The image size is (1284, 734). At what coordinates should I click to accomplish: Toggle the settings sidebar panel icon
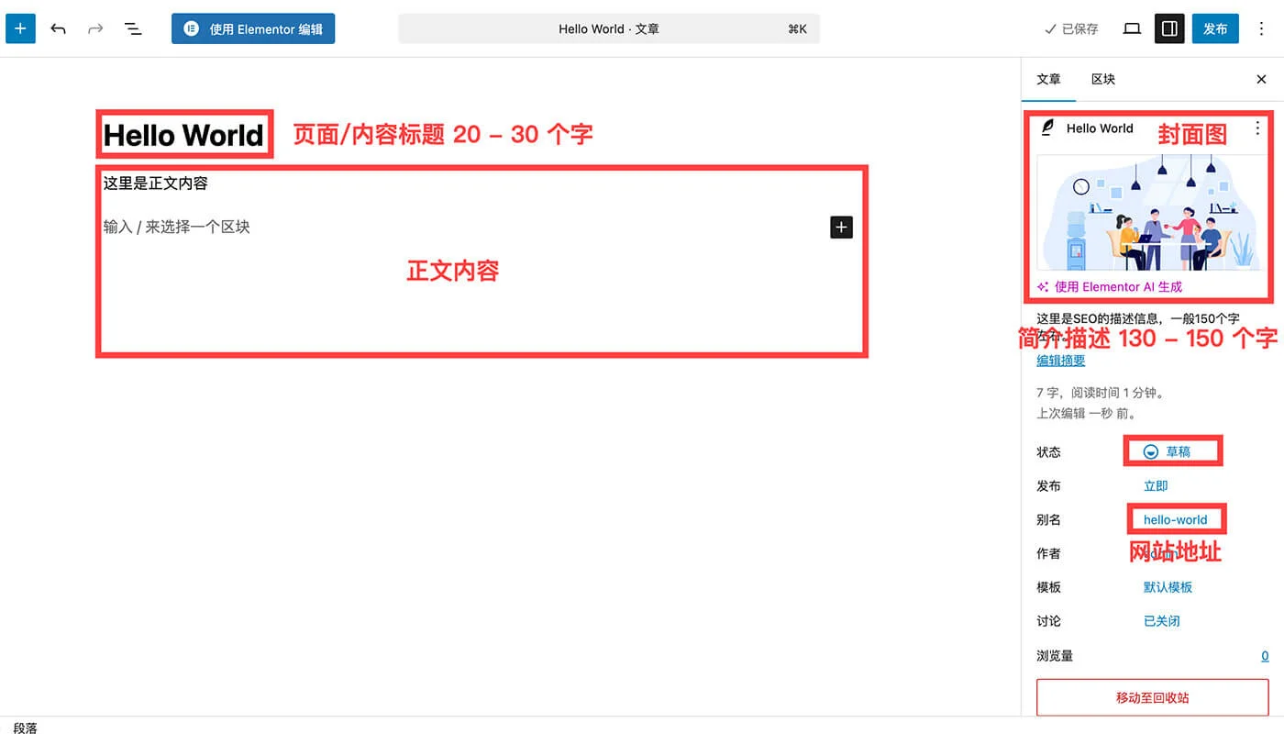pyautogui.click(x=1168, y=28)
